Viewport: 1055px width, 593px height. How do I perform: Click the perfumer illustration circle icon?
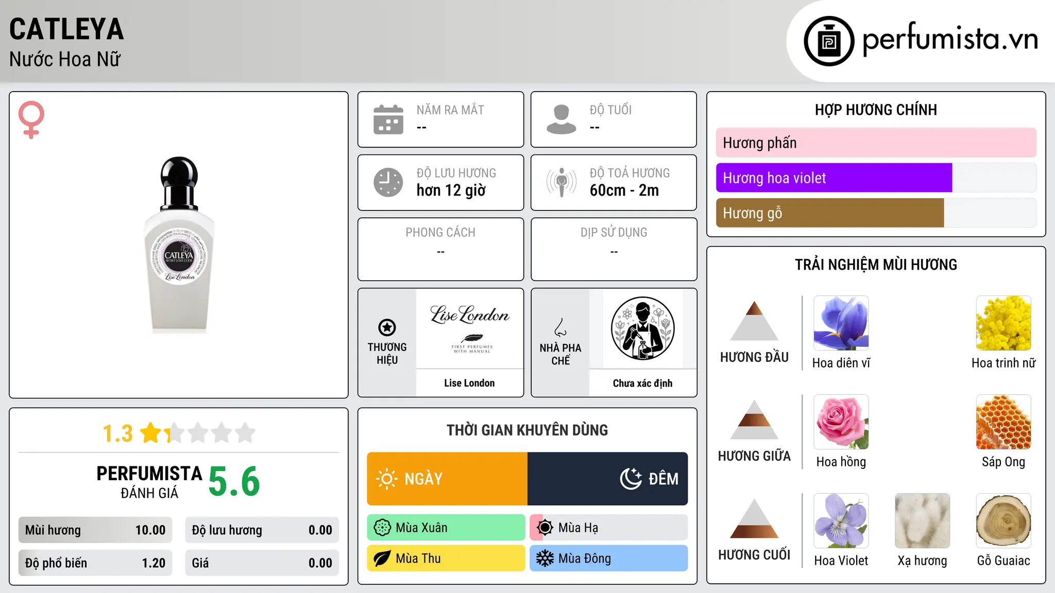tap(642, 328)
